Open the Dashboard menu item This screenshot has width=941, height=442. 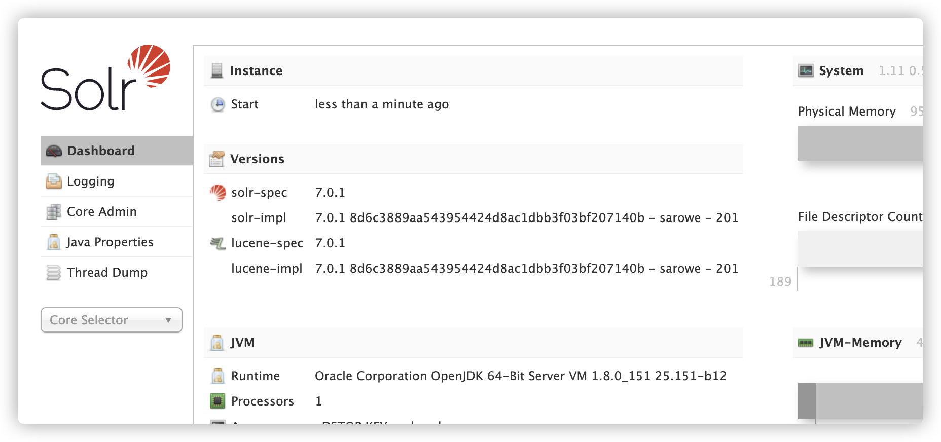click(x=101, y=151)
